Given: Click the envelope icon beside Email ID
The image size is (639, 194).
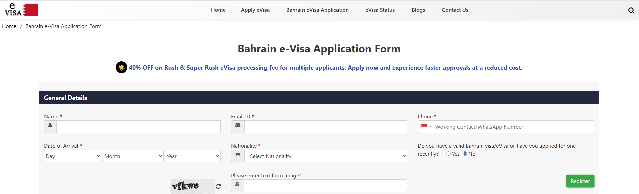Looking at the screenshot, I should [238, 126].
